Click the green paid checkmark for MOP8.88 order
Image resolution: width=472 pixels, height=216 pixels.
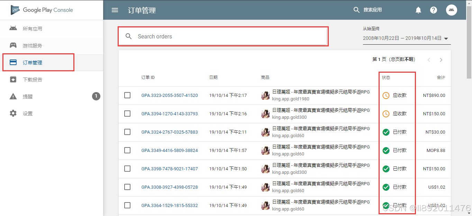[x=386, y=150]
